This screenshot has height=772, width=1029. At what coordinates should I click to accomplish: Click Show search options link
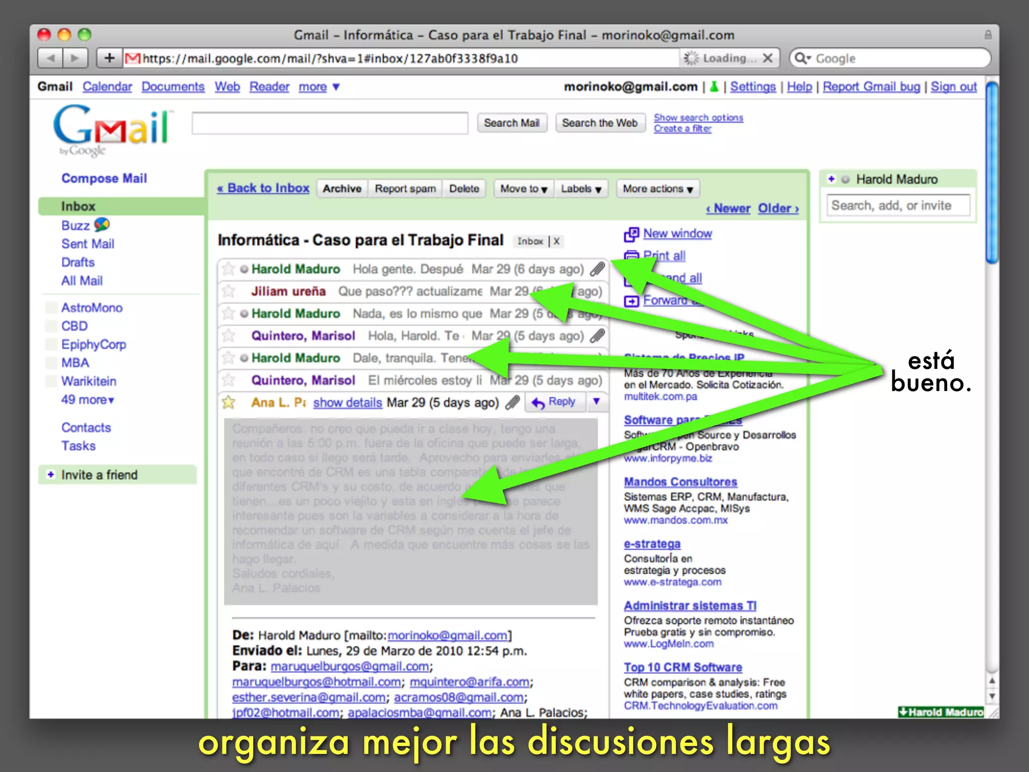pyautogui.click(x=698, y=117)
